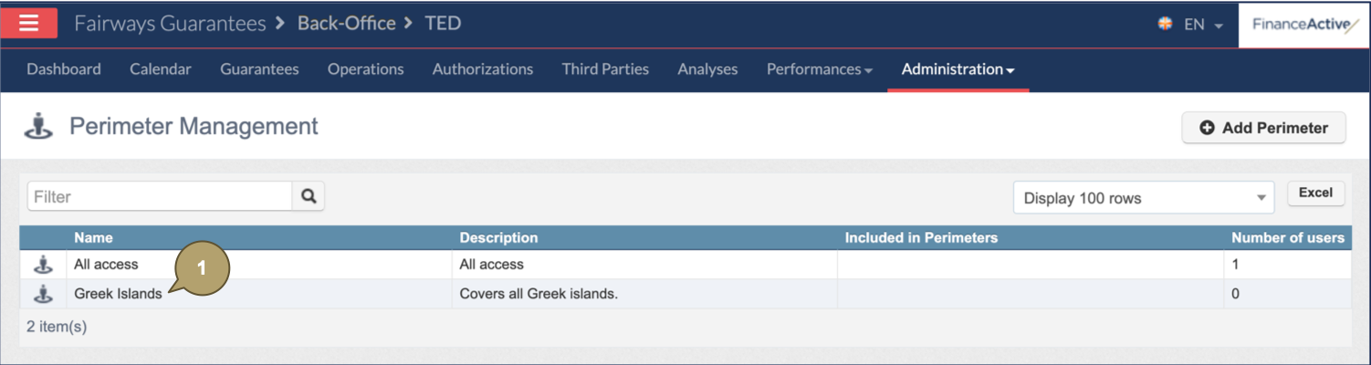
Task: Select the Greek Islands perimeter name
Action: 118,294
